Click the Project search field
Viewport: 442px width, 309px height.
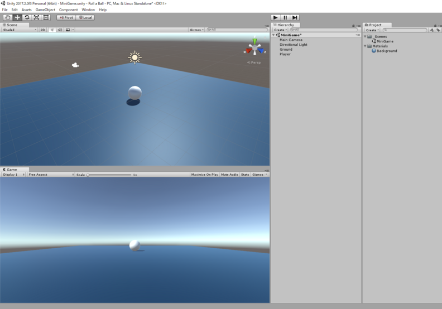(x=405, y=30)
